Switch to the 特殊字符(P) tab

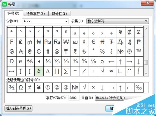(36, 14)
